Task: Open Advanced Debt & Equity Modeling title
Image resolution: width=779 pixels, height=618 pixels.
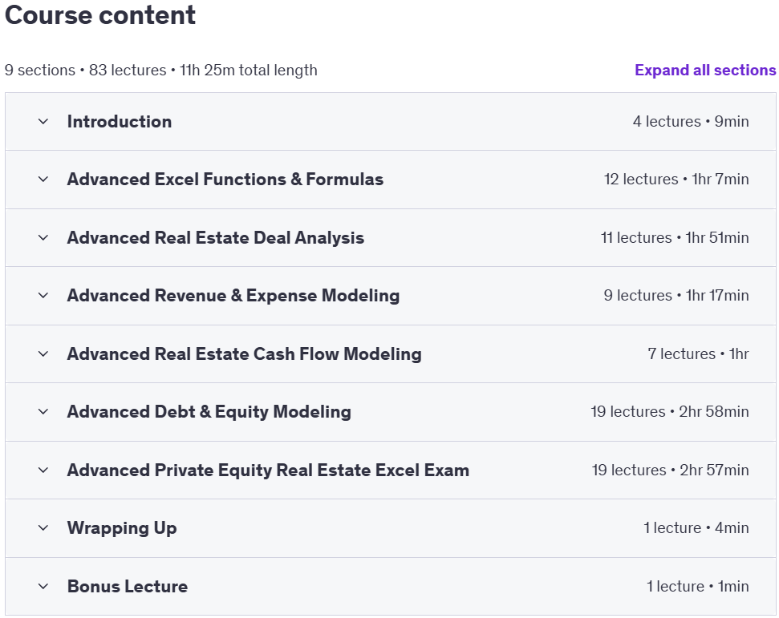Action: pyautogui.click(x=209, y=411)
